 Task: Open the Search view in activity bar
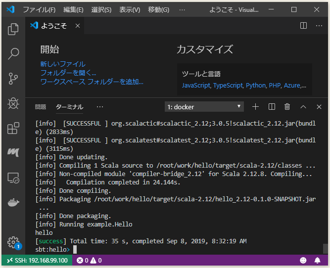coord(13,54)
